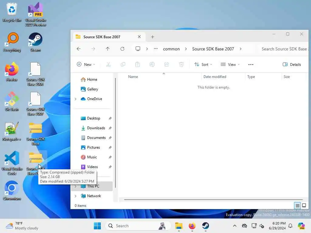Expand the Network tree node
Screen dimensions: 311x233
pos(76,196)
